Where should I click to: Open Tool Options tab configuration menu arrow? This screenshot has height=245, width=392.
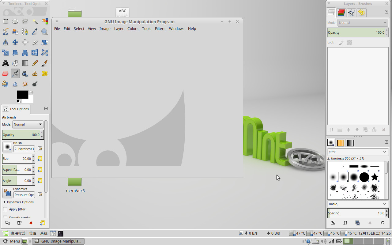(46, 109)
